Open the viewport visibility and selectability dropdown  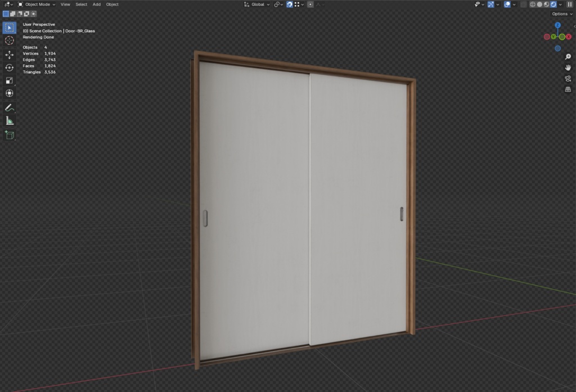(x=479, y=4)
